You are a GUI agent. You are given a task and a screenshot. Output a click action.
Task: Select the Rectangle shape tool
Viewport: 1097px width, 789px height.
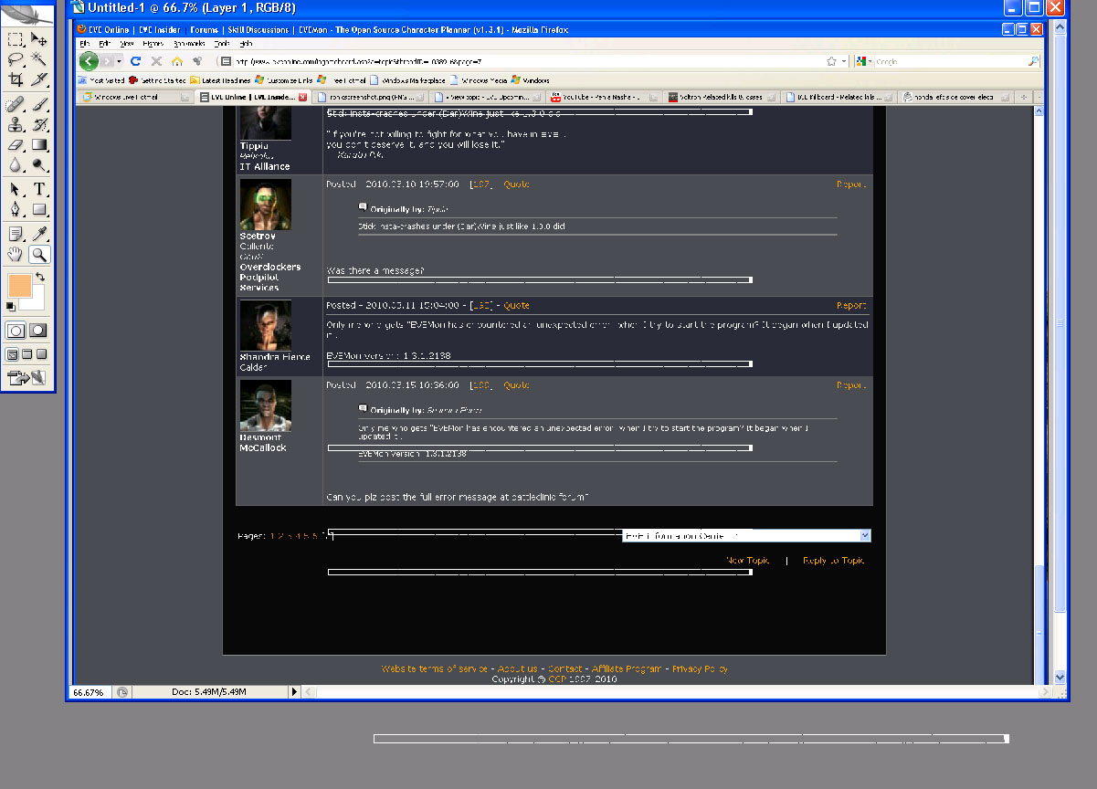(39, 209)
